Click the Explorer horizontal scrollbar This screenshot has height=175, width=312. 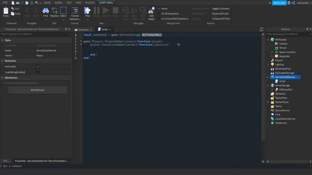289,161
